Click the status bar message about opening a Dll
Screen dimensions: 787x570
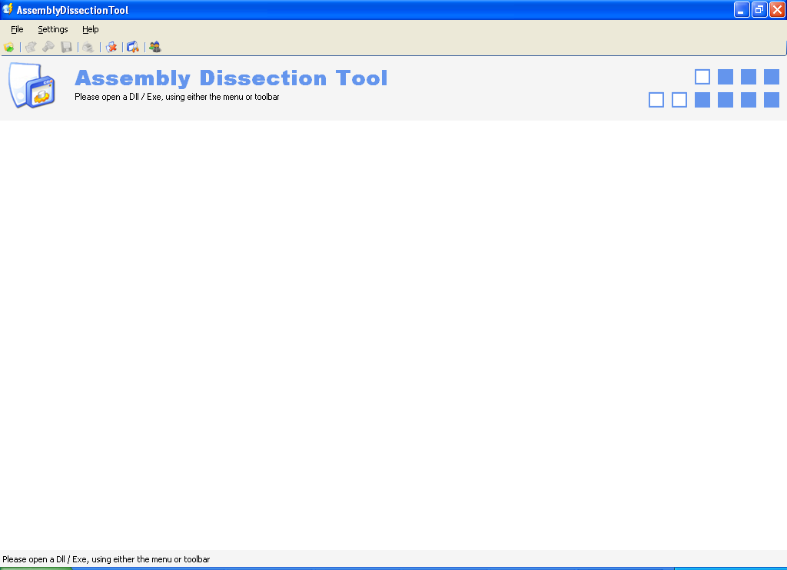click(106, 559)
